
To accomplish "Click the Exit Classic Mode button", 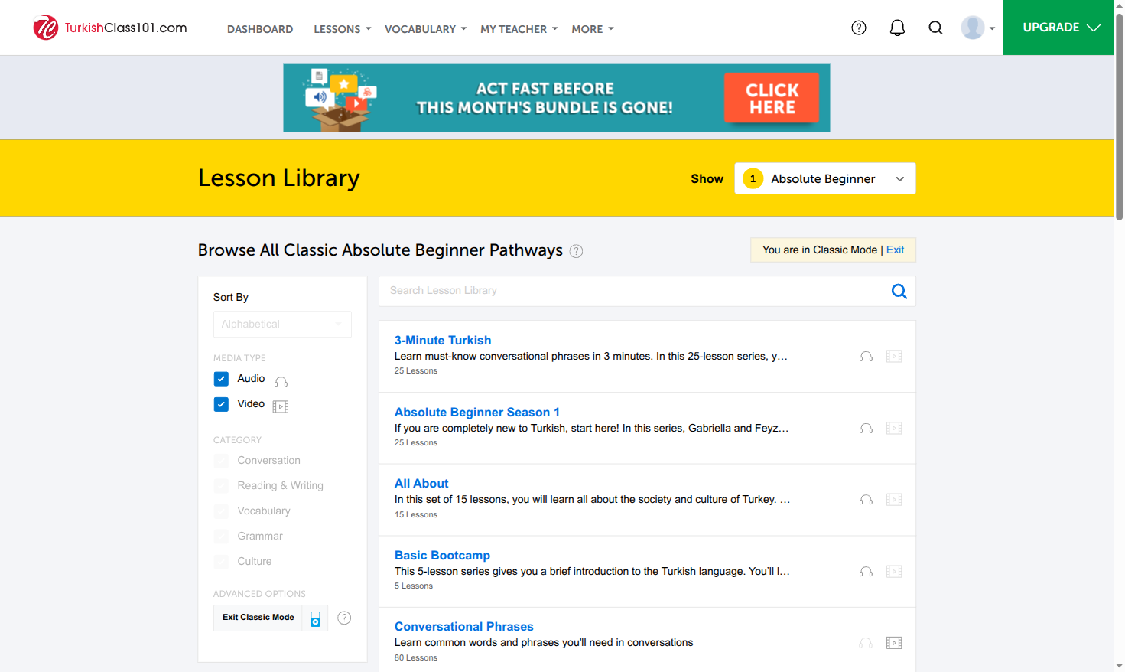I will [258, 618].
